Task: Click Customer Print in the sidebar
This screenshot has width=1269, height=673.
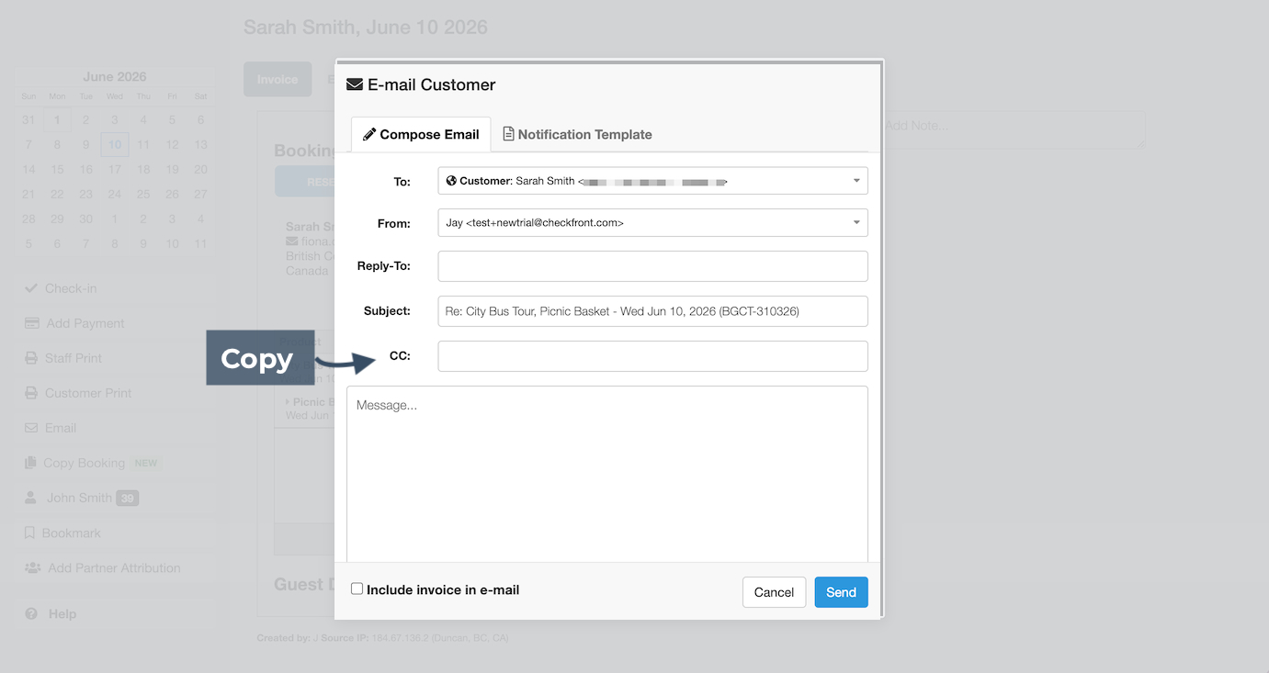Action: 115,393
